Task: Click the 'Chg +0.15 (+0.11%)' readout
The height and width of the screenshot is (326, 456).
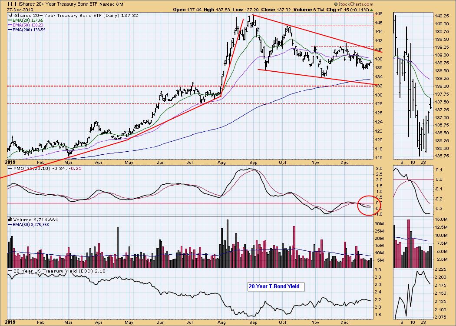Action: (x=347, y=10)
